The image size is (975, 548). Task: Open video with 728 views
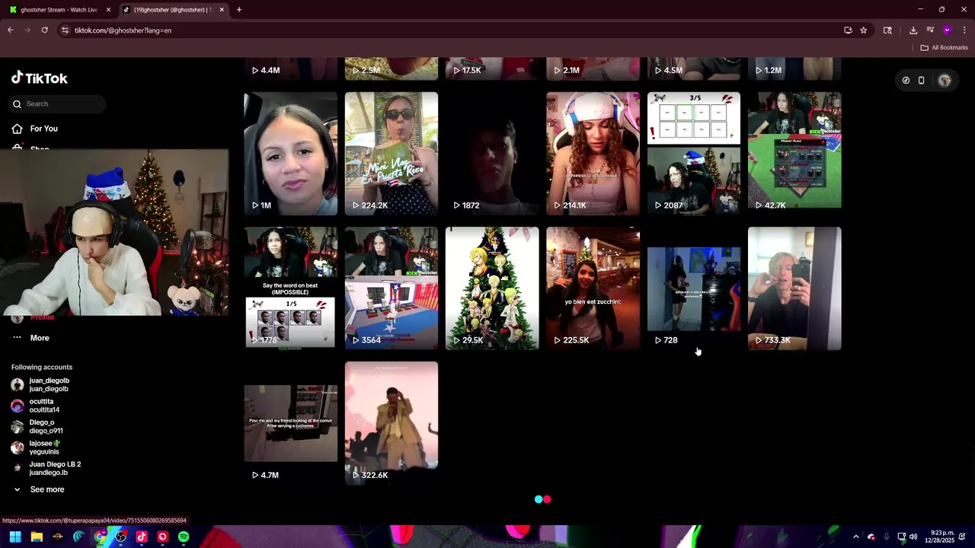[x=694, y=288]
